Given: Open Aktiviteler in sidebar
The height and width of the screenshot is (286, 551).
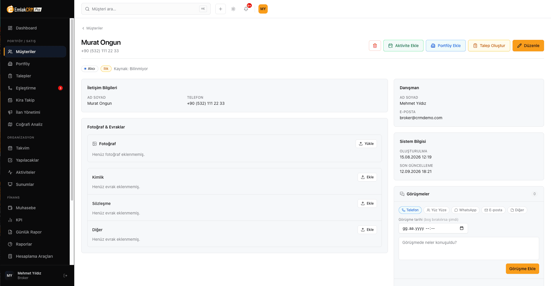Looking at the screenshot, I should point(35,172).
